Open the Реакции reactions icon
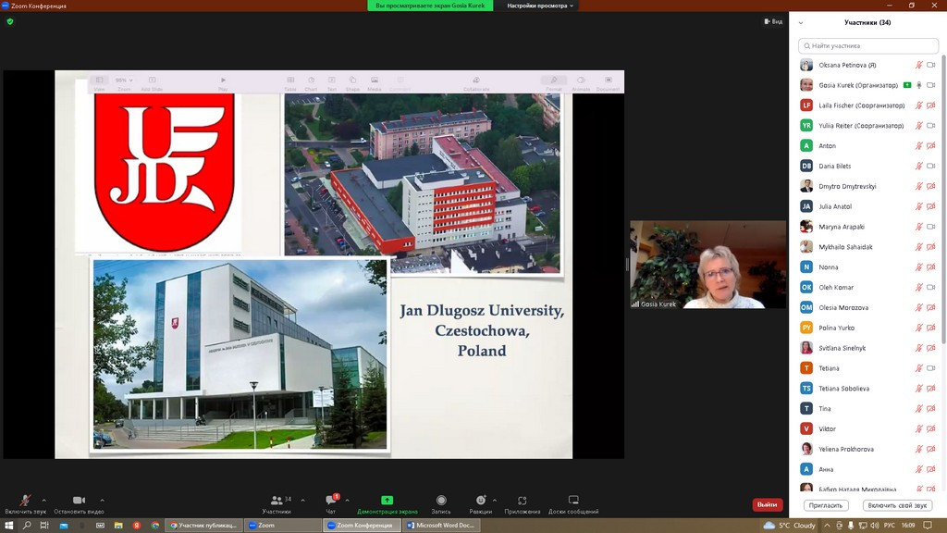947x533 pixels. click(x=479, y=501)
